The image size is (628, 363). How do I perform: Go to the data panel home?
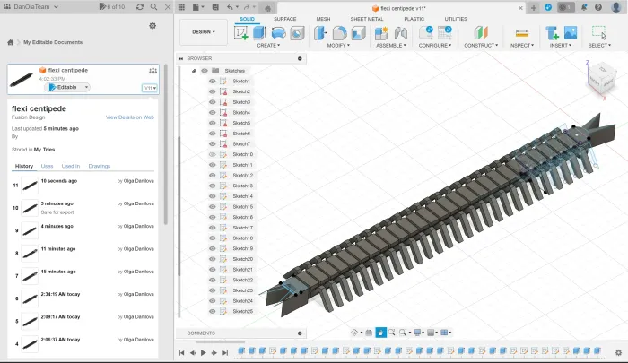click(x=11, y=42)
